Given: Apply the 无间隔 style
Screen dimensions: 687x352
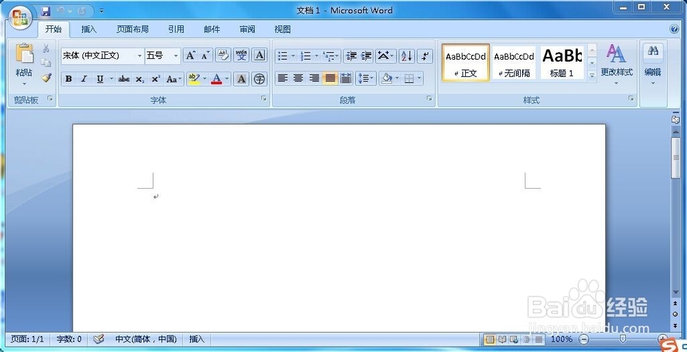Looking at the screenshot, I should coord(514,62).
